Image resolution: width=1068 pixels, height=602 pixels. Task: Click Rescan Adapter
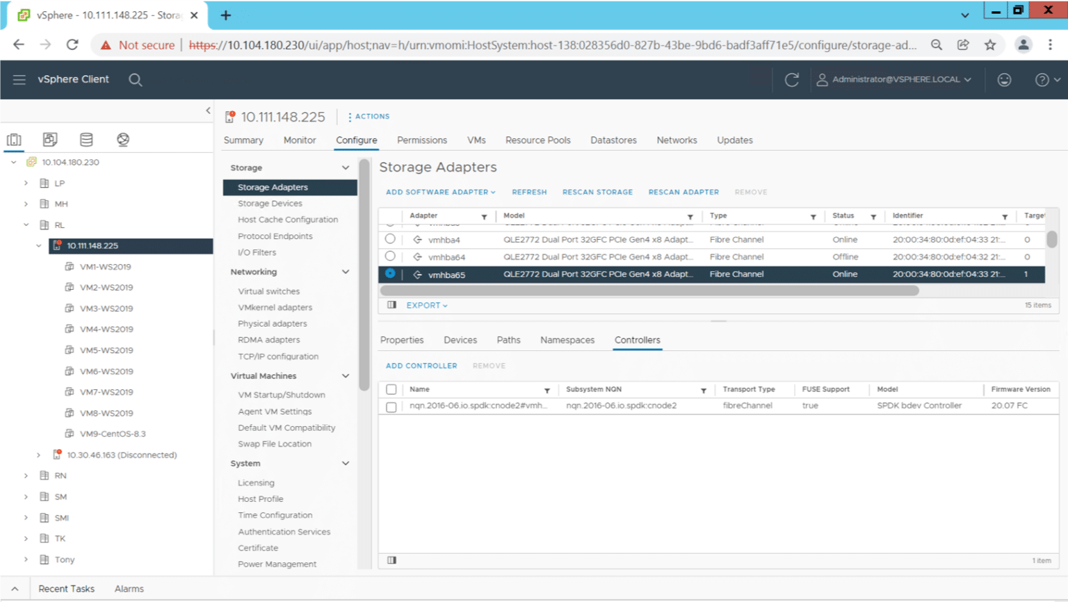pyautogui.click(x=683, y=193)
